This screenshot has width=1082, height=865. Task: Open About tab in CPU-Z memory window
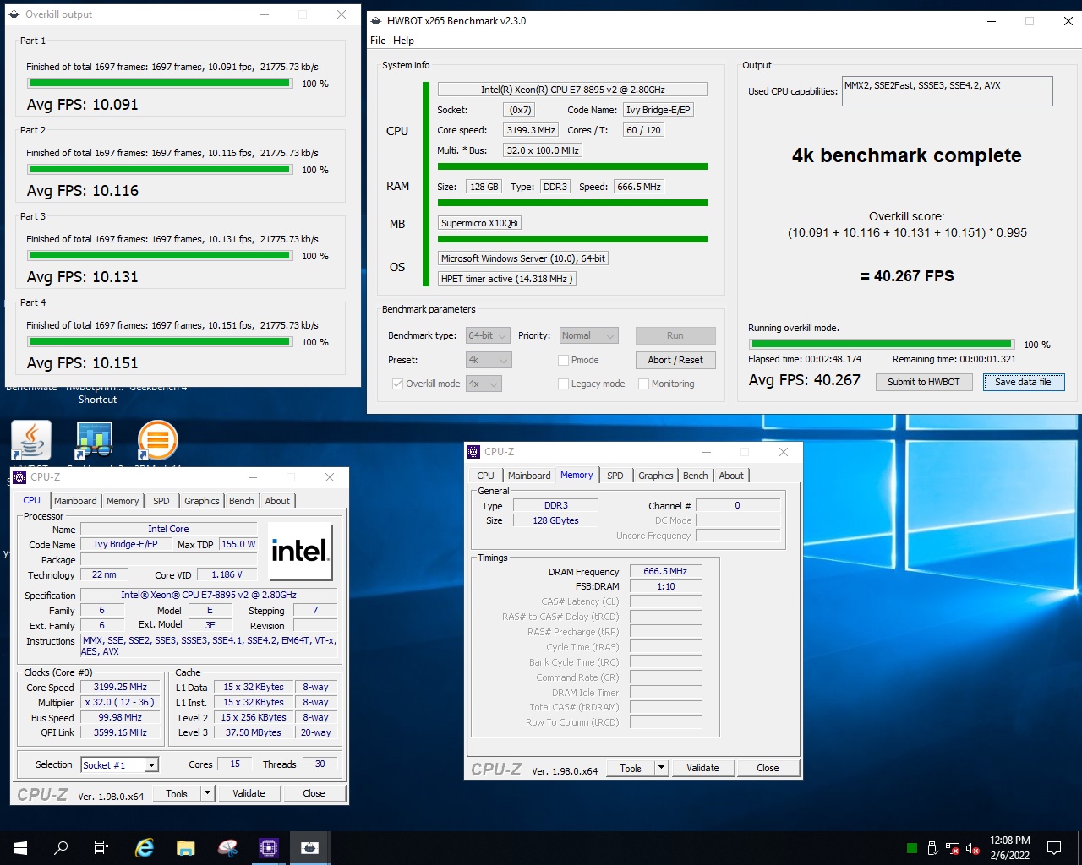(x=731, y=476)
